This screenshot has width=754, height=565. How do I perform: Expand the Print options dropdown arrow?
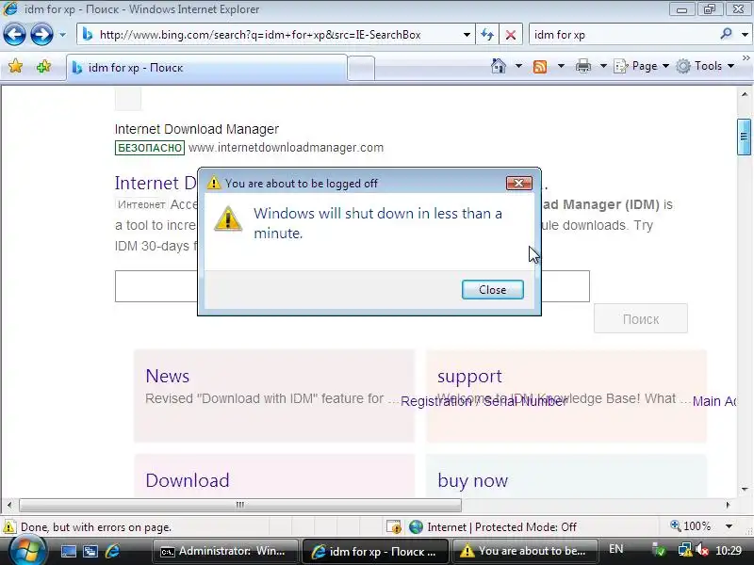click(x=603, y=66)
